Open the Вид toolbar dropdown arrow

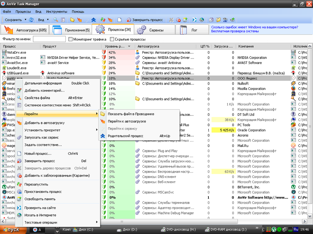[48, 20]
